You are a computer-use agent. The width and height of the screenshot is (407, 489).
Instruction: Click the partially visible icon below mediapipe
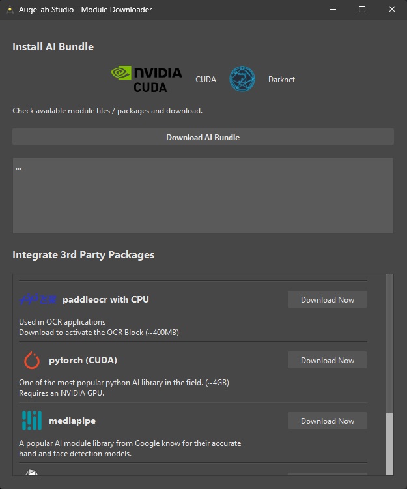[31, 473]
